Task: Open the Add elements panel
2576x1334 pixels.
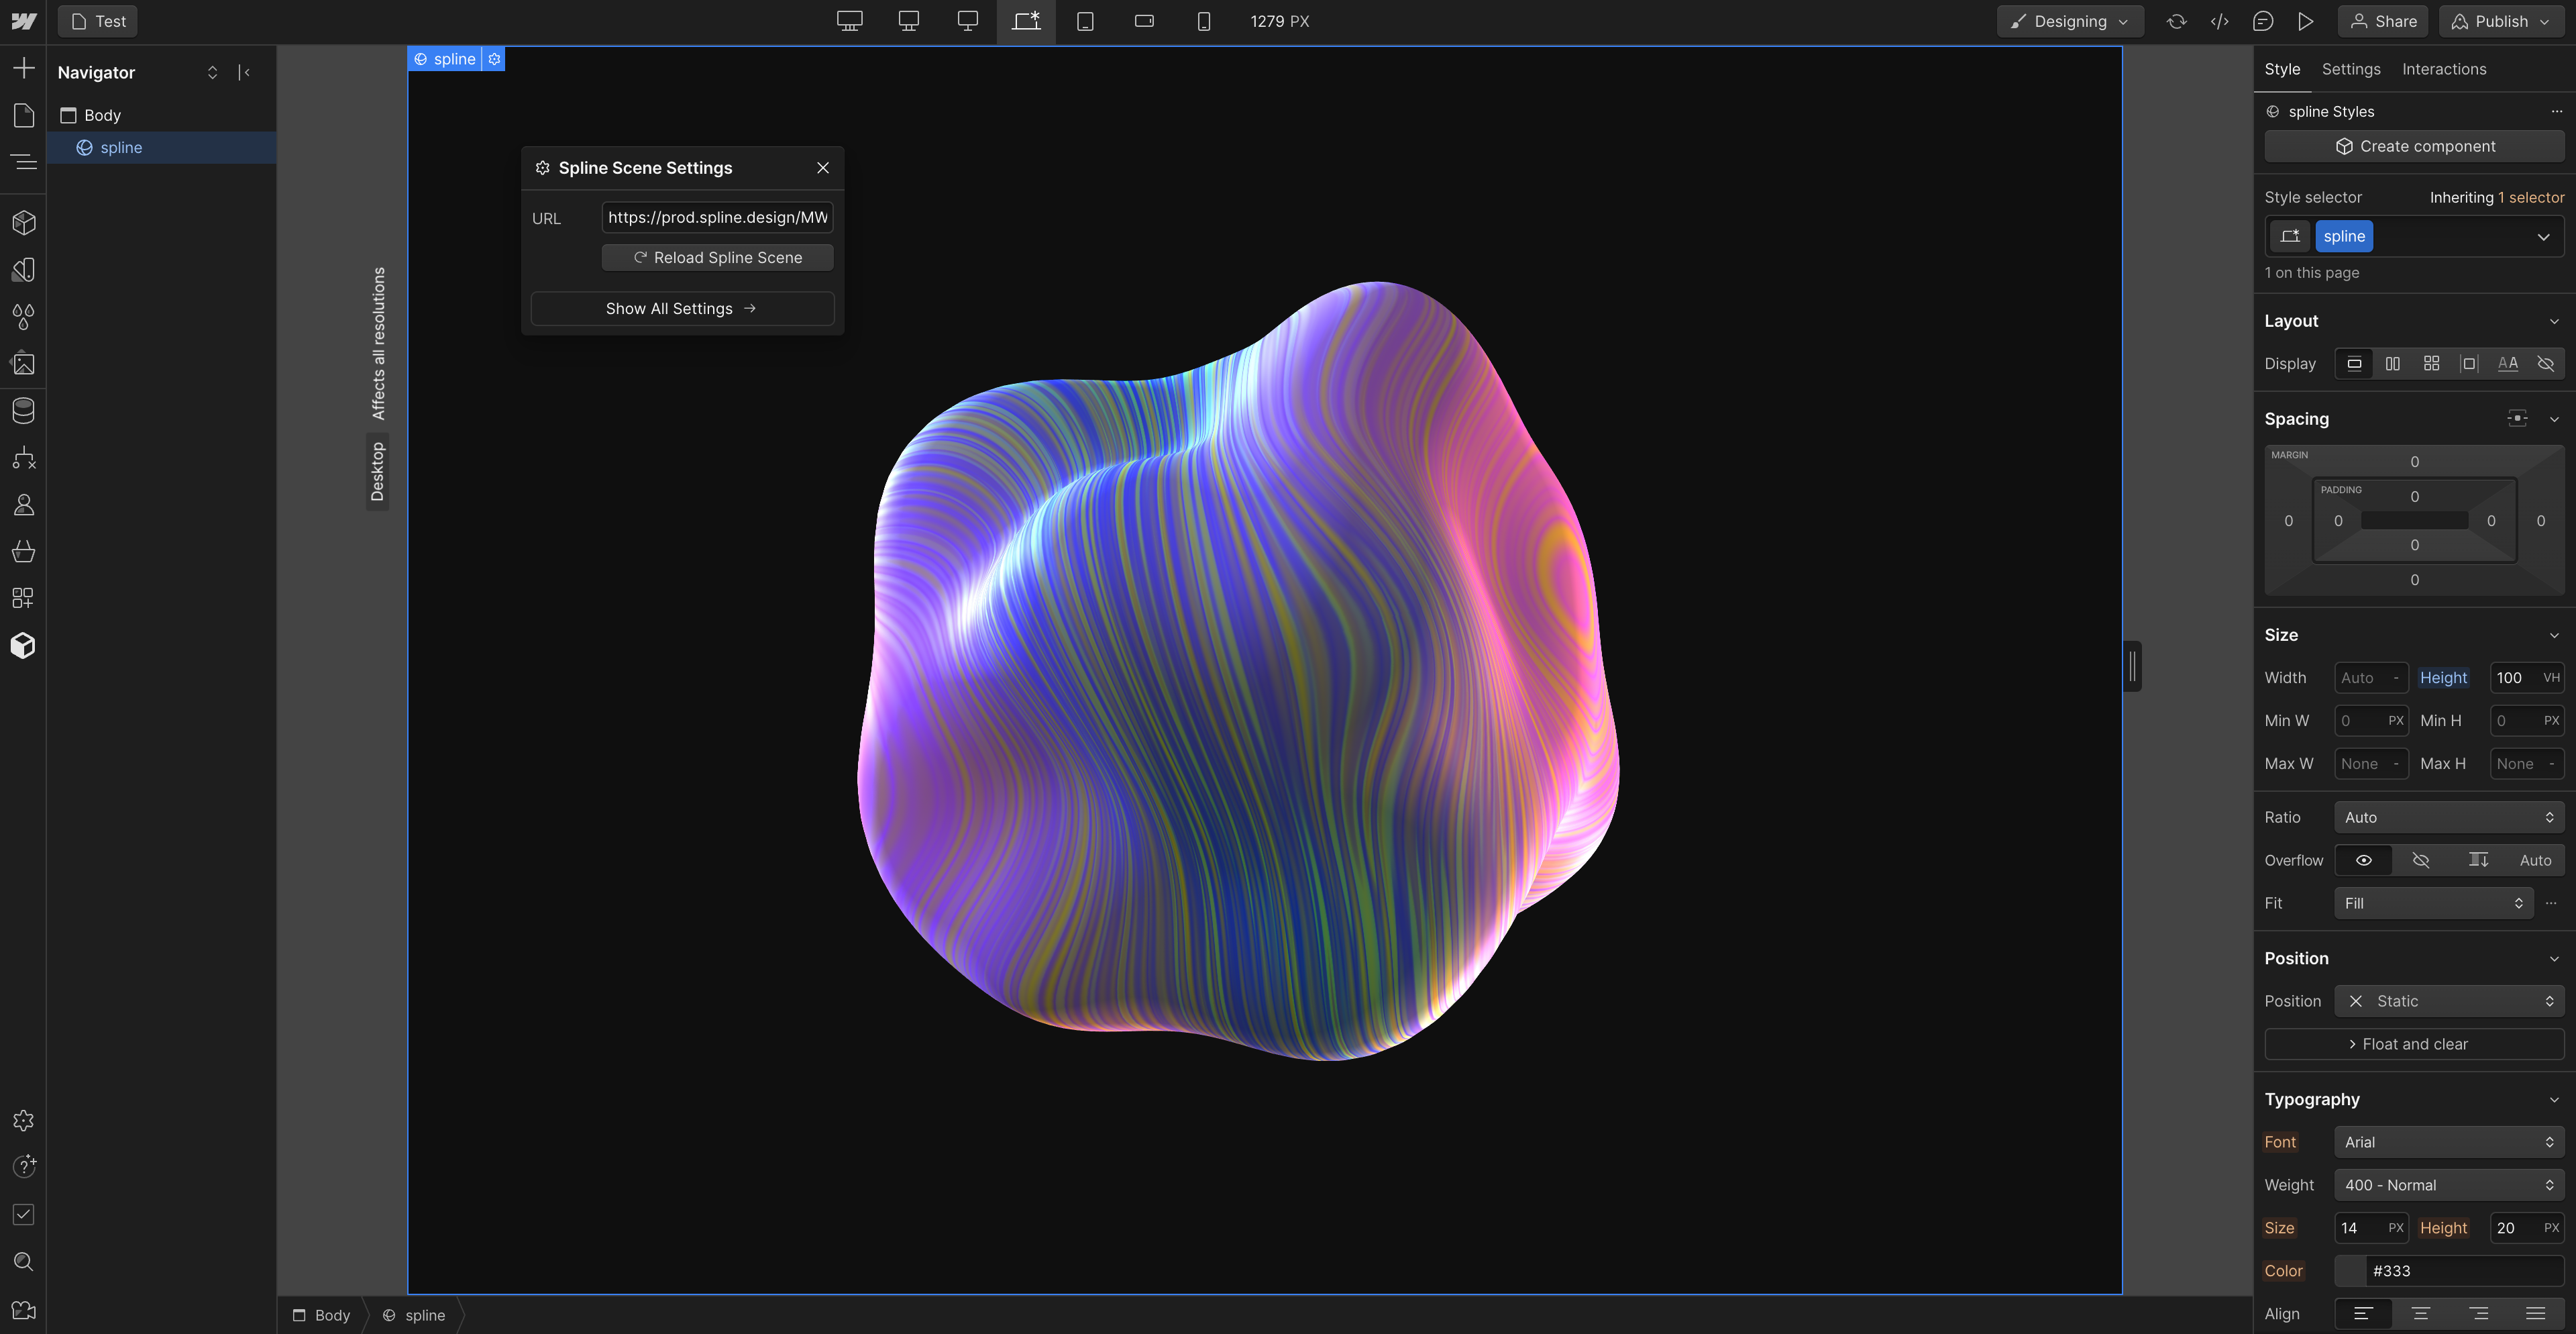Action: [x=23, y=68]
